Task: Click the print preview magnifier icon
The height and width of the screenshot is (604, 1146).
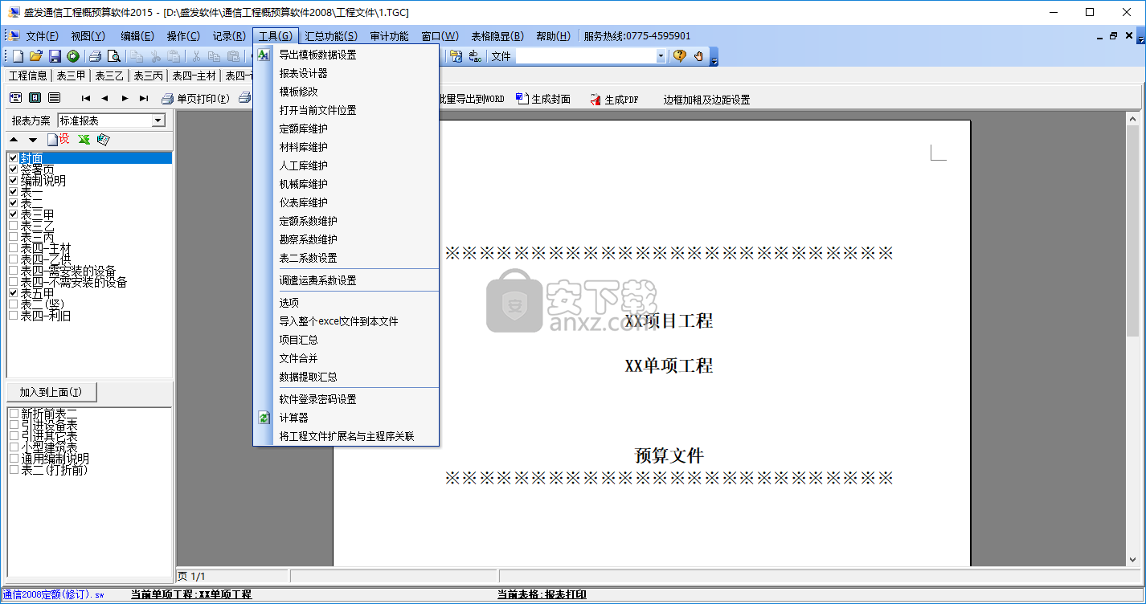Action: pyautogui.click(x=114, y=56)
